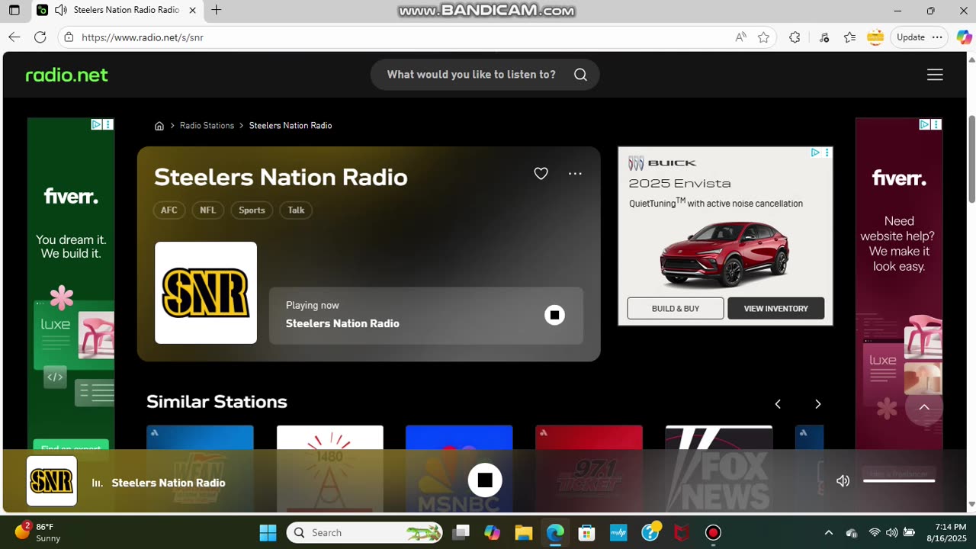The width and height of the screenshot is (976, 549).
Task: Open the browser profile avatar
Action: point(875,37)
